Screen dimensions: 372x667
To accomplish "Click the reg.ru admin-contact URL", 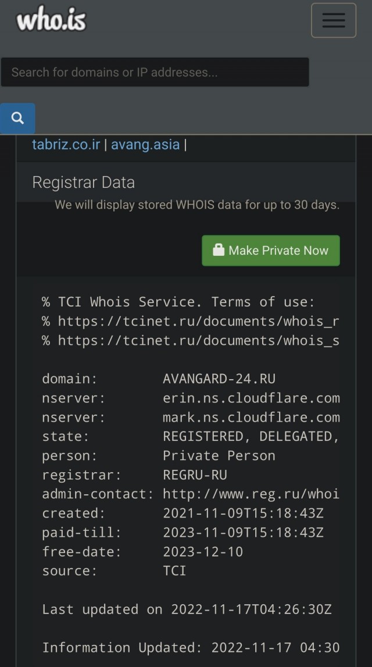I will pyautogui.click(x=251, y=494).
